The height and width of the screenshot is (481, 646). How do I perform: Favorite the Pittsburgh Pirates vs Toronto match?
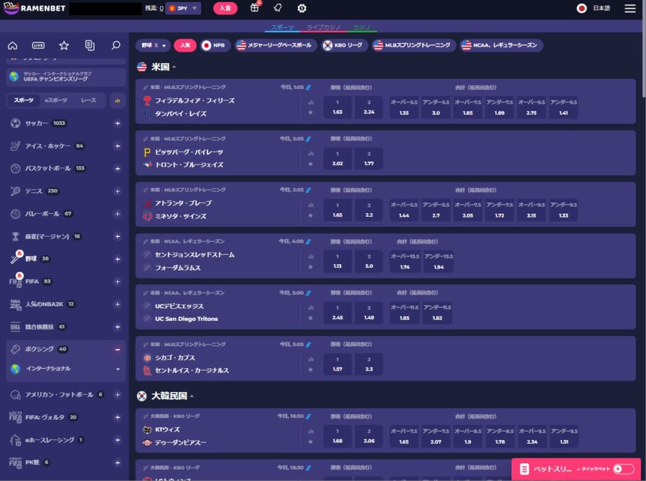click(x=310, y=164)
